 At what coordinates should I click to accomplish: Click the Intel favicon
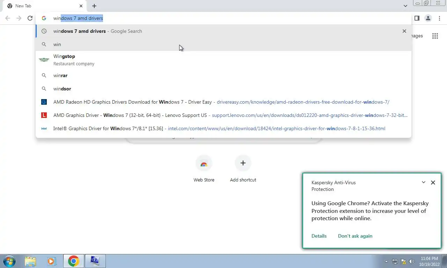(44, 128)
